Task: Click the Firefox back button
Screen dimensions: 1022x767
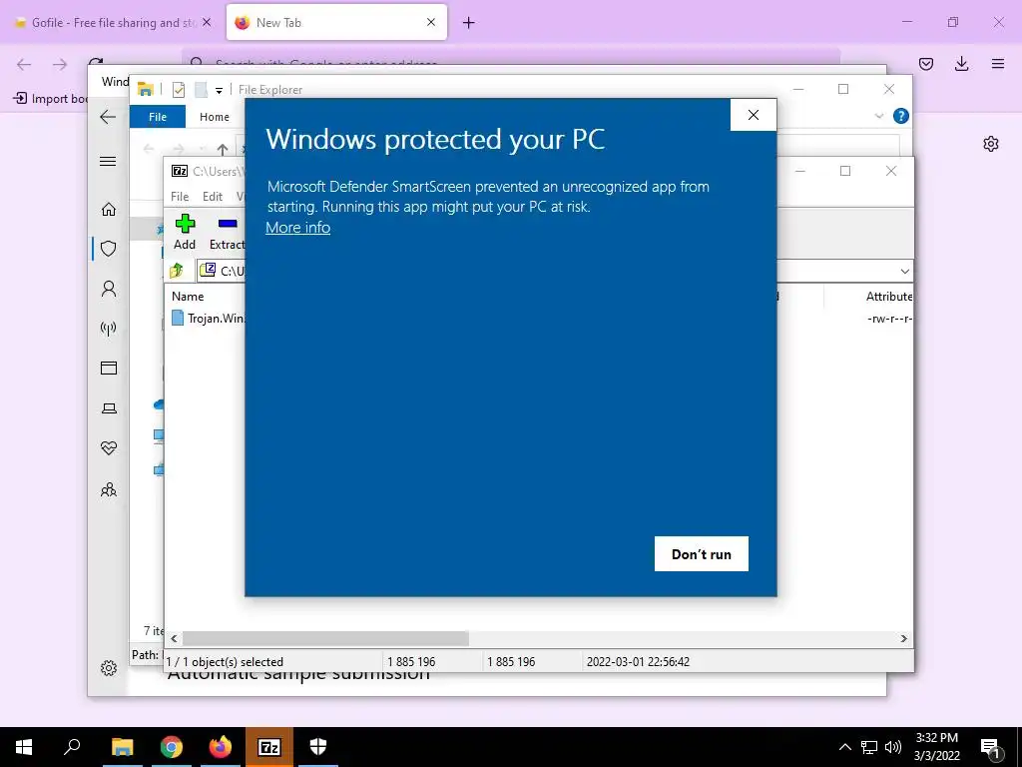Action: pos(24,64)
